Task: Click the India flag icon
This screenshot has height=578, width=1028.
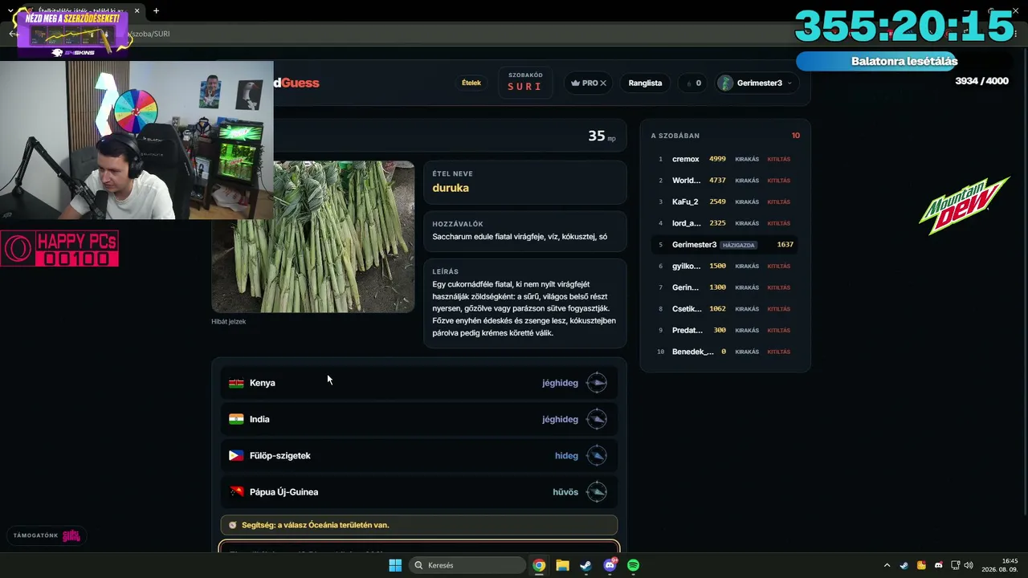Action: [236, 419]
